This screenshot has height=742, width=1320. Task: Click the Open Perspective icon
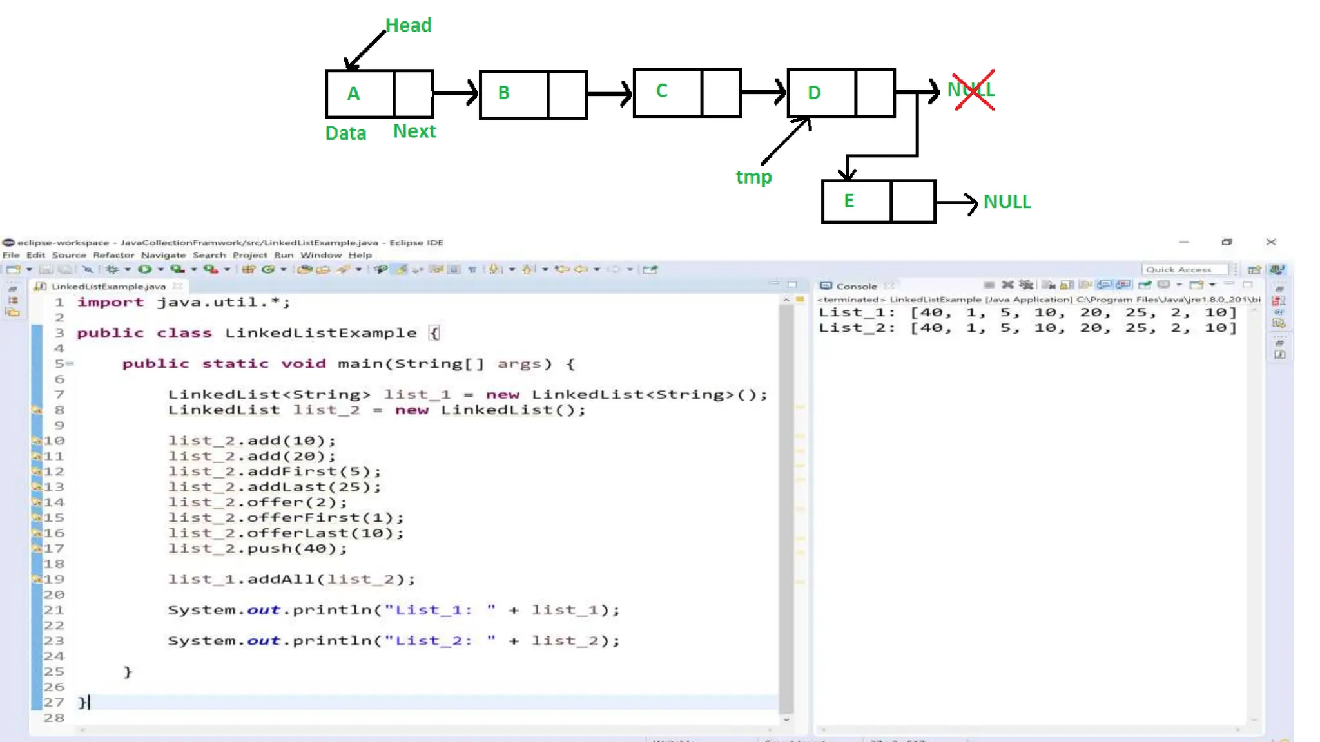1254,269
